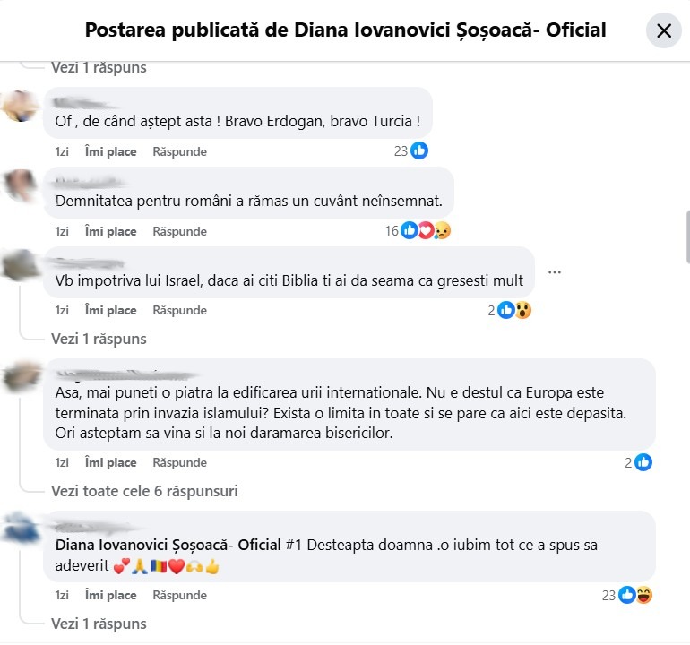
Task: Close the post dialog with X button
Action: click(663, 30)
